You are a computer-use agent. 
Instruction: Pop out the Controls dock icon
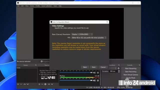click(139, 65)
